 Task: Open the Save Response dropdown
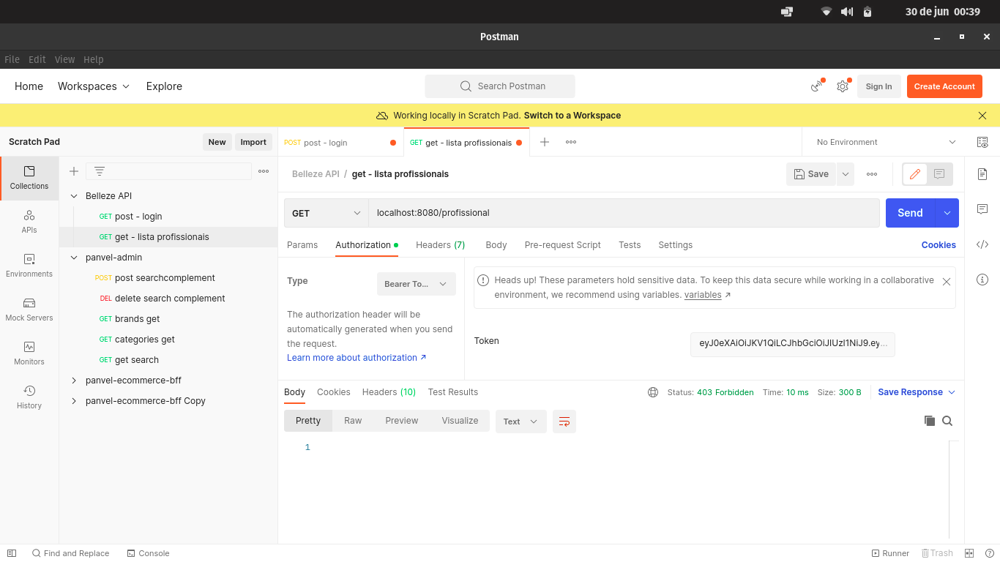(917, 392)
